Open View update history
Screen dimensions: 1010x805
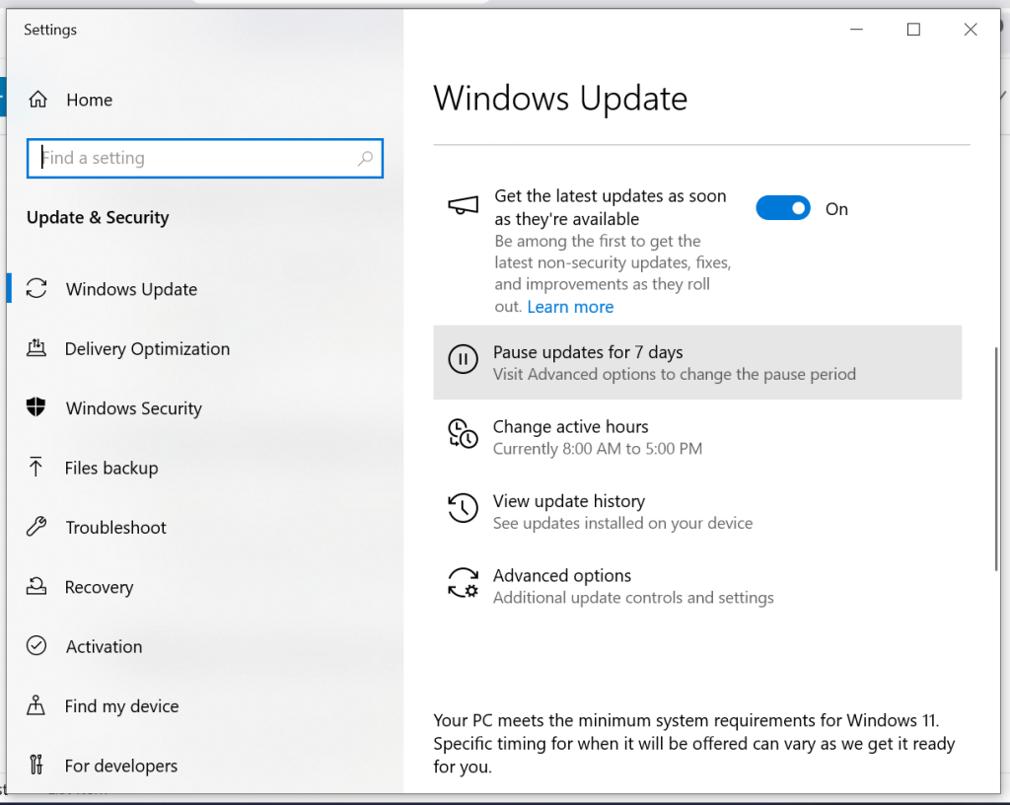pos(568,501)
